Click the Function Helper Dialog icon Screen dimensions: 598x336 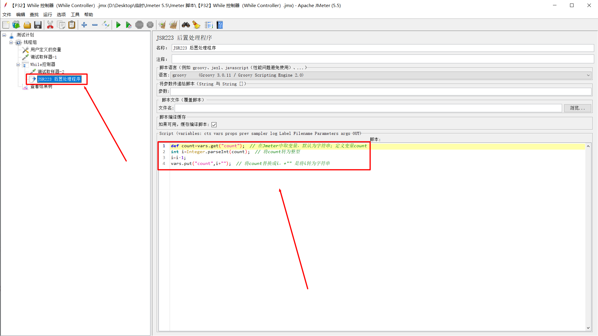pyautogui.click(x=209, y=25)
